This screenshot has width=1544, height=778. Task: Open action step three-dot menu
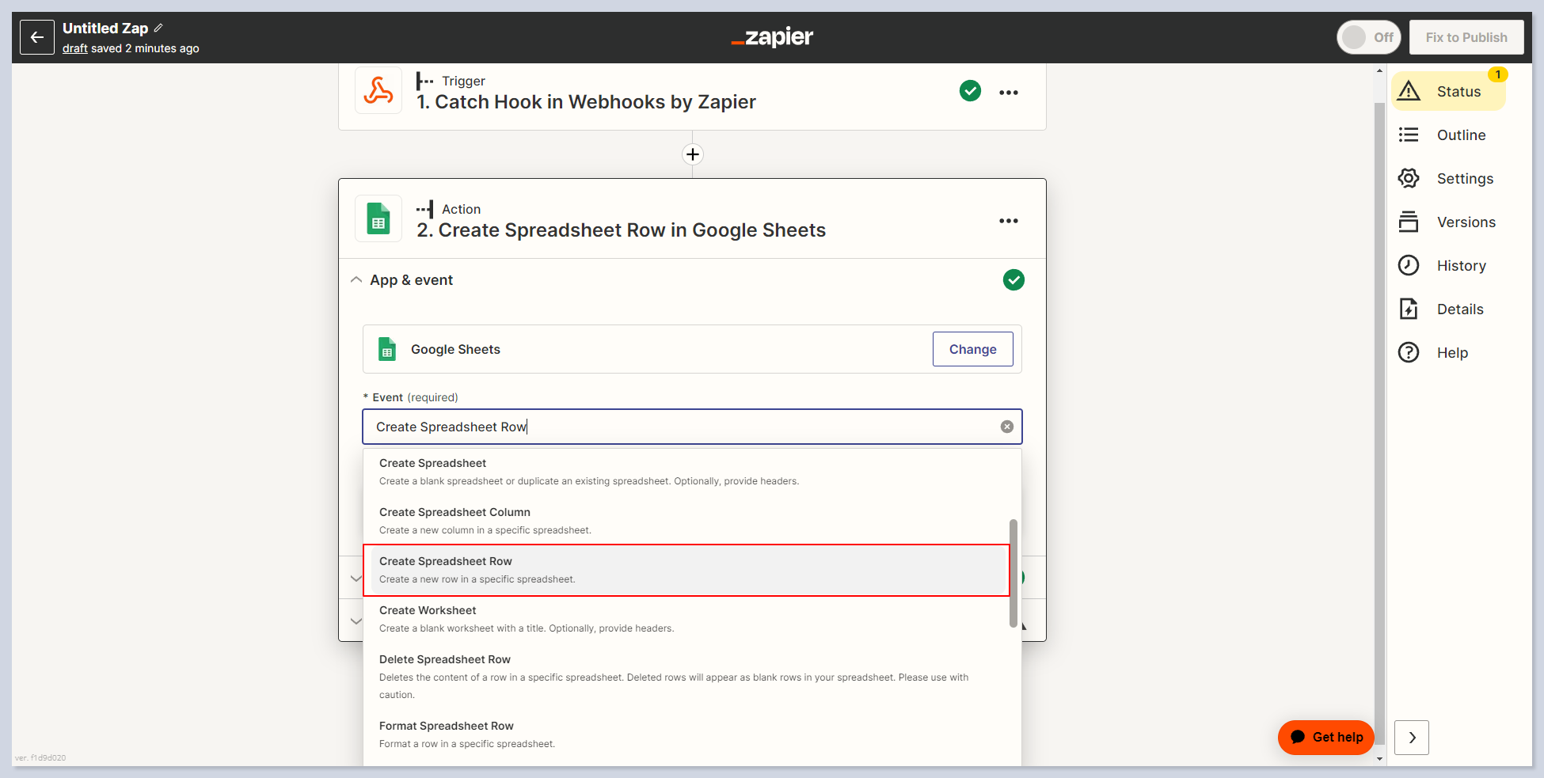click(1008, 221)
